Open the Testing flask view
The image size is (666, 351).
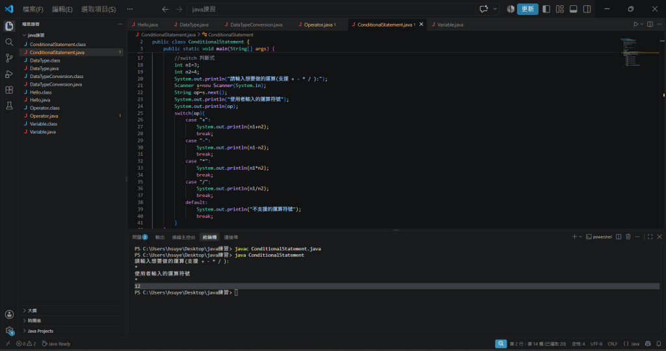pyautogui.click(x=9, y=106)
